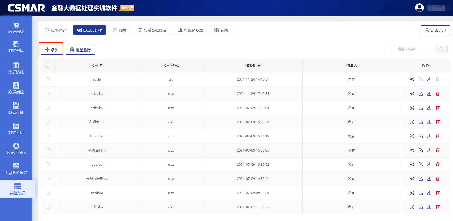The height and width of the screenshot is (221, 453).
Task: Delete the cesdfee file
Action: pos(438,193)
